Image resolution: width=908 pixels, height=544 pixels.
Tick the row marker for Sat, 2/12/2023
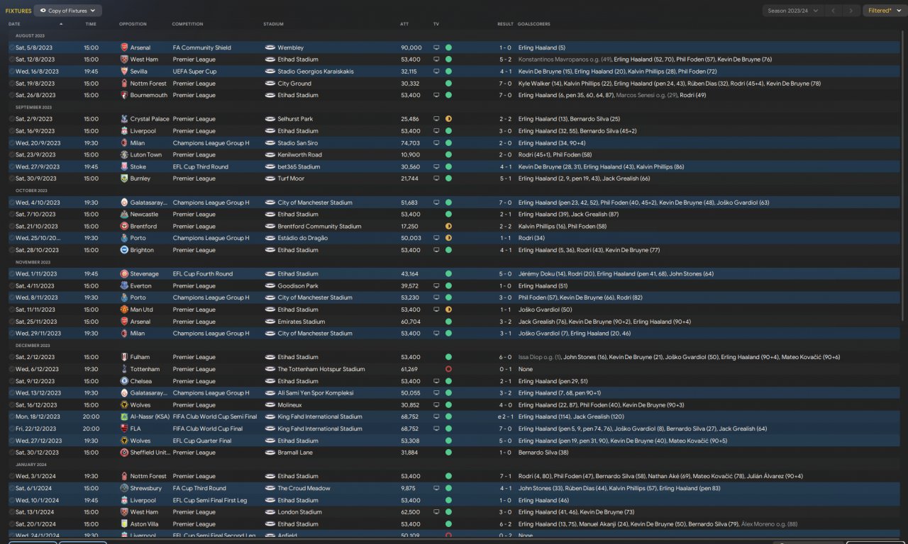[11, 357]
